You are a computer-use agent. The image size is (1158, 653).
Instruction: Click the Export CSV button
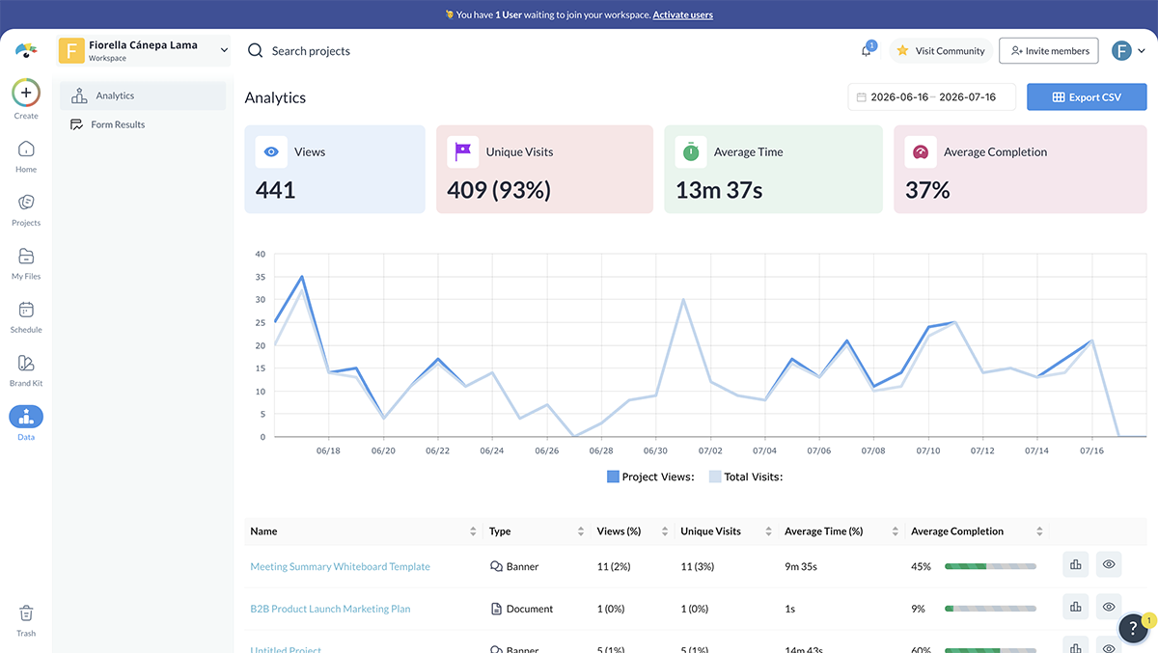tap(1087, 97)
